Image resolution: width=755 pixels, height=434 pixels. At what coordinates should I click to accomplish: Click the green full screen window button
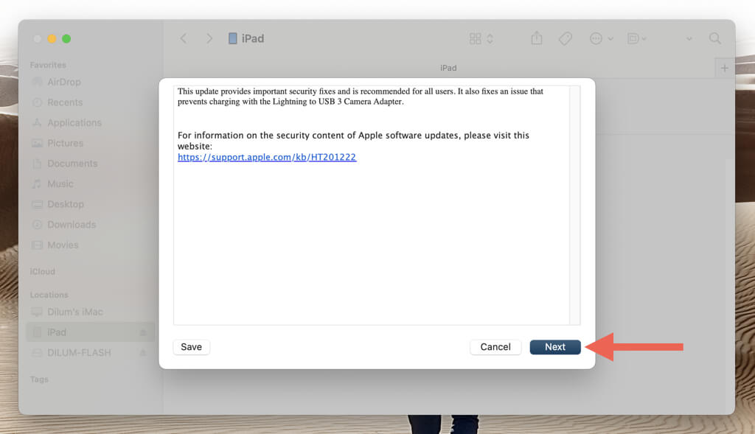coord(66,38)
